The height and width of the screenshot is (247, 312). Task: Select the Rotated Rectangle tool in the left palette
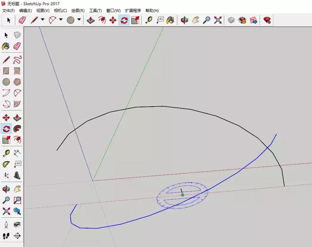click(x=17, y=71)
